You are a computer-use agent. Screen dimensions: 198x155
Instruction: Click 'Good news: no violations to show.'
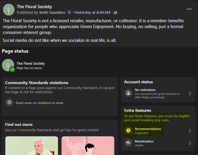point(40,103)
